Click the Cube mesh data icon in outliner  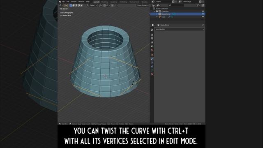(x=172, y=17)
